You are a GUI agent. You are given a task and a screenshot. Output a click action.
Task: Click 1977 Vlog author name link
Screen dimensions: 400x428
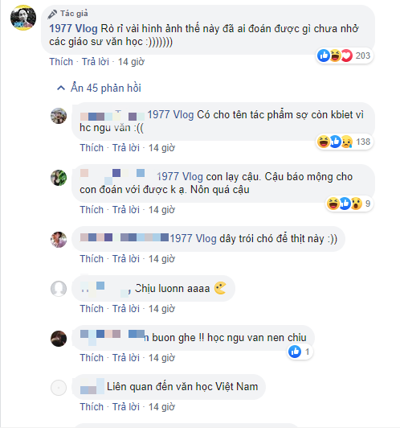pos(73,29)
